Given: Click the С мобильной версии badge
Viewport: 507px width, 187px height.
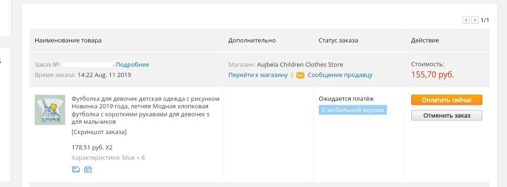Looking at the screenshot, I should coord(353,110).
